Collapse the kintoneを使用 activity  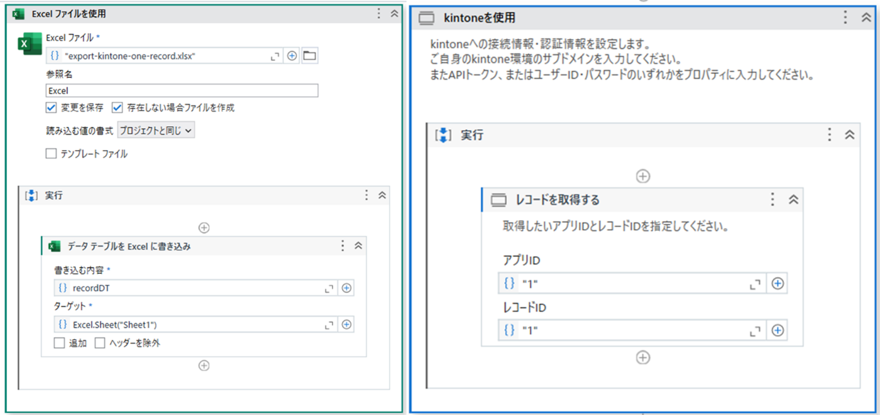[867, 18]
